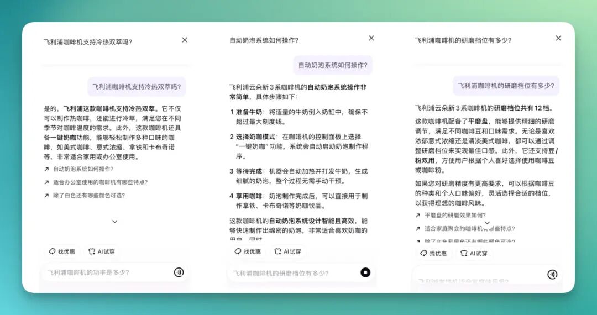Click arrow icon beside 自动奶泡系统如何操作 suggestion
The height and width of the screenshot is (315, 597).
[46, 169]
